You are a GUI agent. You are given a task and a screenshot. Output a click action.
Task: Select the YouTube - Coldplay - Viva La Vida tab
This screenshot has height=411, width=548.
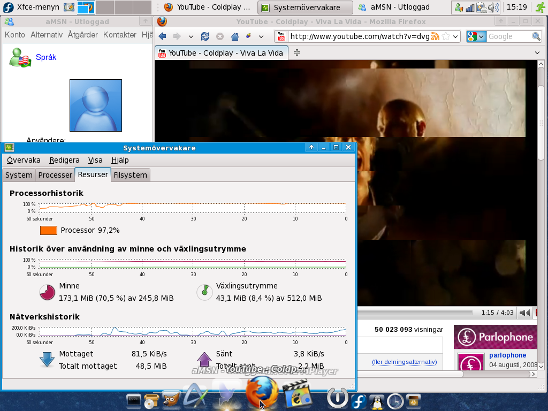(x=222, y=53)
